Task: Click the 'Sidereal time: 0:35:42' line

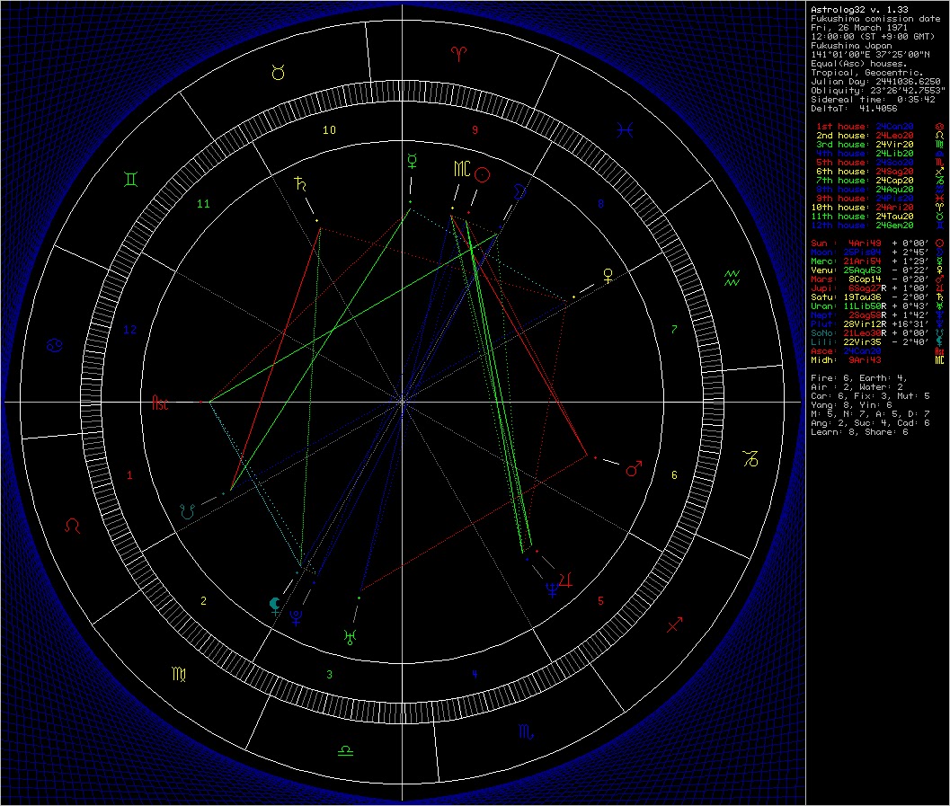Action: pos(873,100)
